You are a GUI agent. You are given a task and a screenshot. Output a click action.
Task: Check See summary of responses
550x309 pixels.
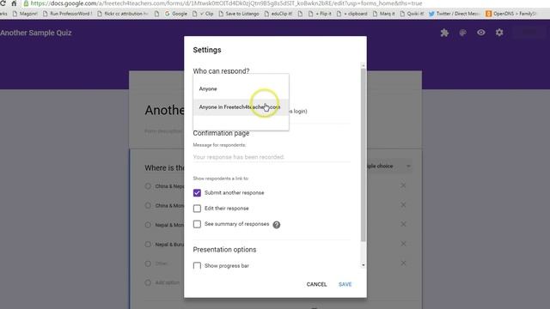(197, 224)
